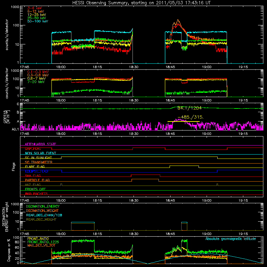Click the REAR_DEC_CHAN/128 legend entry
This screenshot has height=267, width=267.
point(44,215)
